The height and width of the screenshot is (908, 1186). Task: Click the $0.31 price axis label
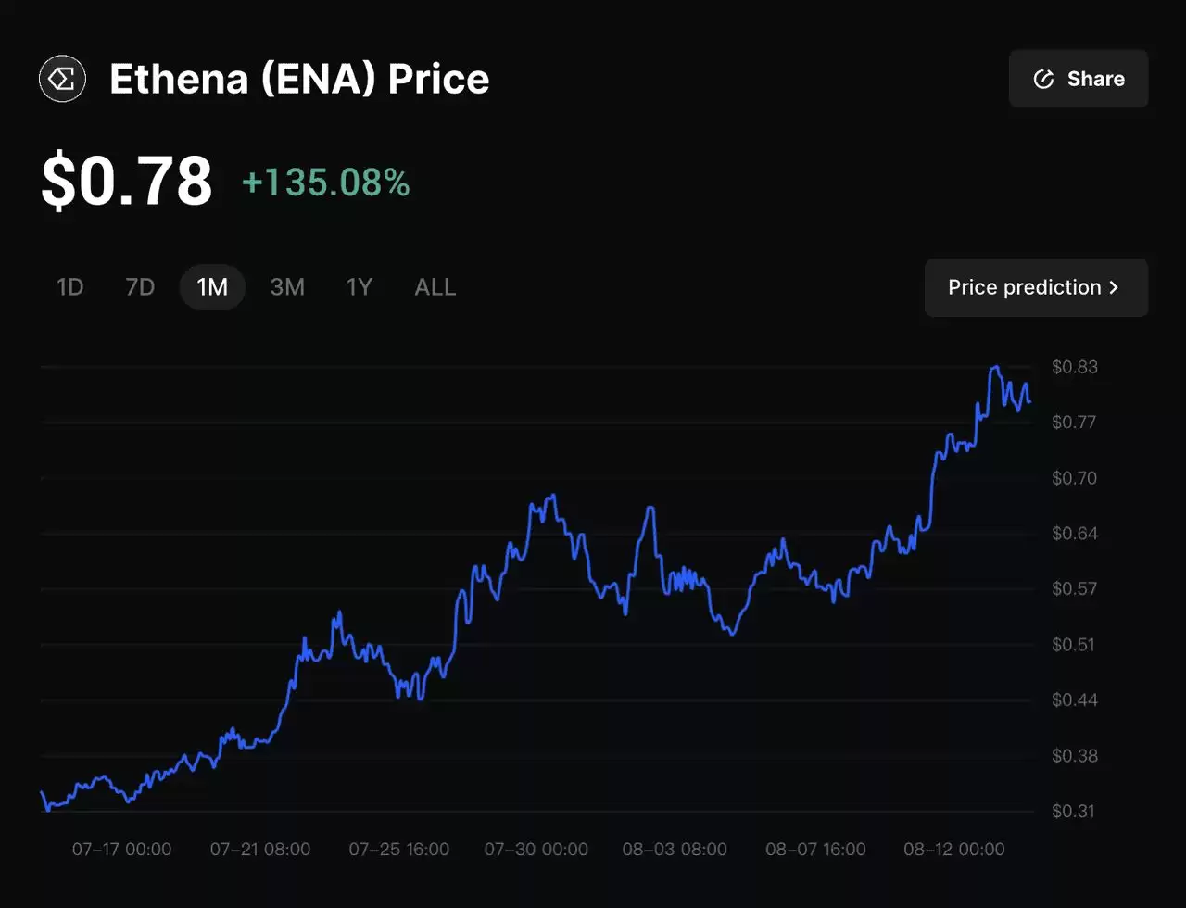click(1075, 809)
